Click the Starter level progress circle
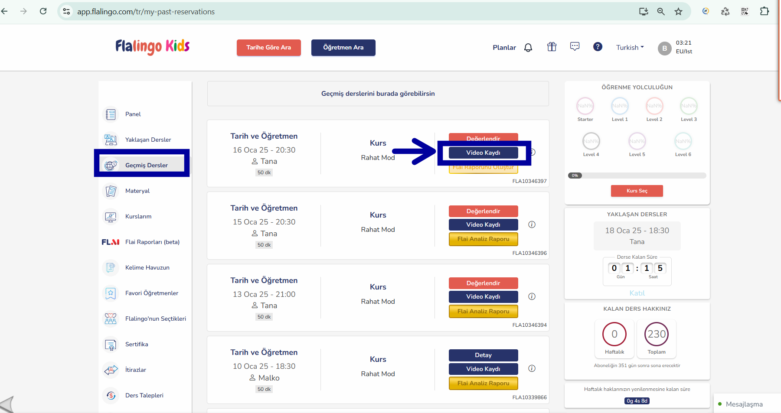The width and height of the screenshot is (781, 413). (585, 106)
